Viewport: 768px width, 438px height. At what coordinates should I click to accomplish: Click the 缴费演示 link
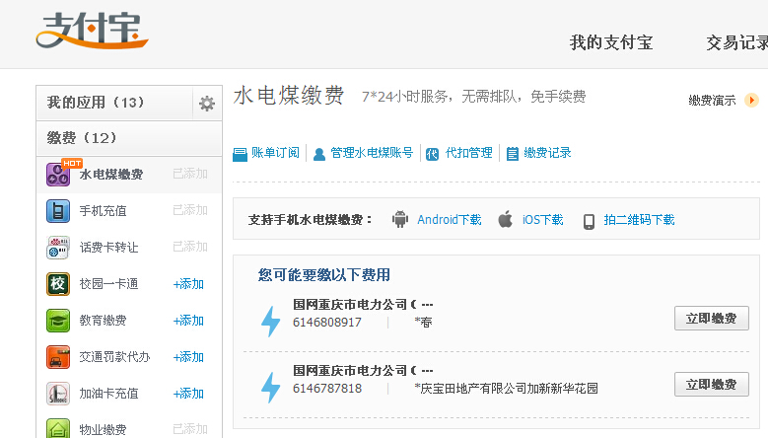click(712, 101)
